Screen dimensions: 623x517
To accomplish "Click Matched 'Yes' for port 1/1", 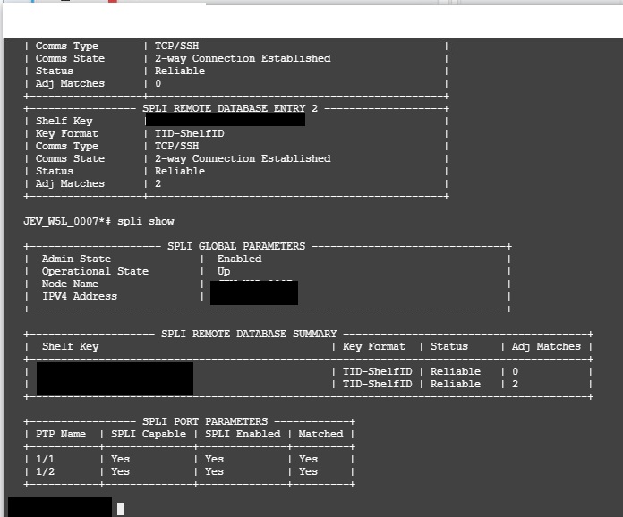I will (x=308, y=459).
